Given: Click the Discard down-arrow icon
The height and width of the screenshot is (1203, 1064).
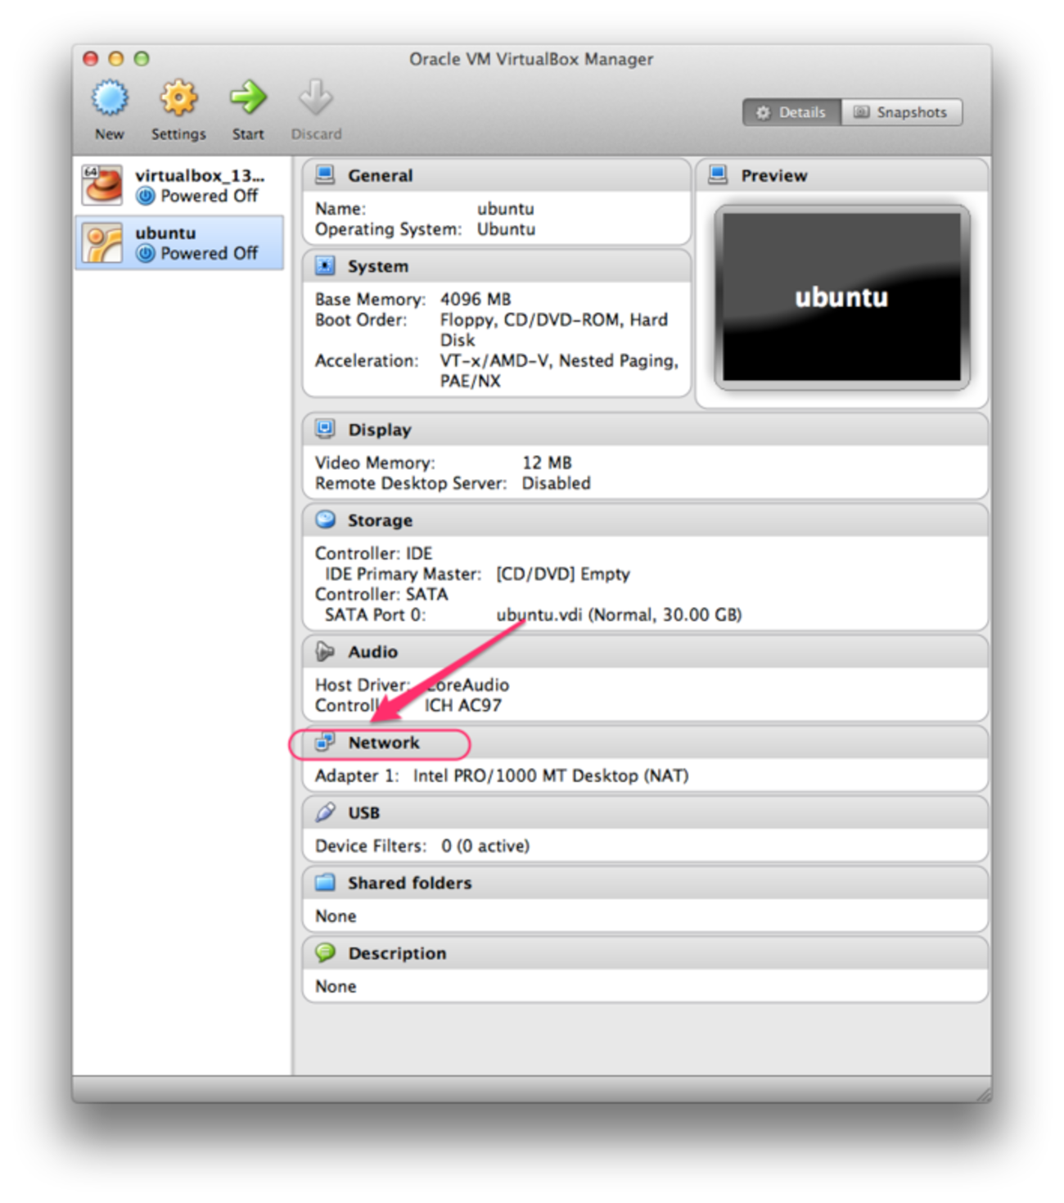Looking at the screenshot, I should tap(316, 98).
